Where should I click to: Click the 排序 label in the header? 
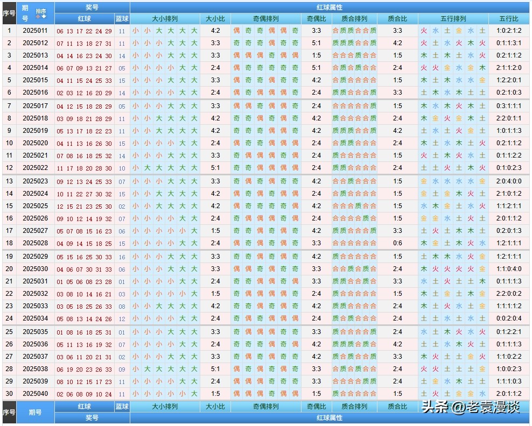(x=41, y=11)
